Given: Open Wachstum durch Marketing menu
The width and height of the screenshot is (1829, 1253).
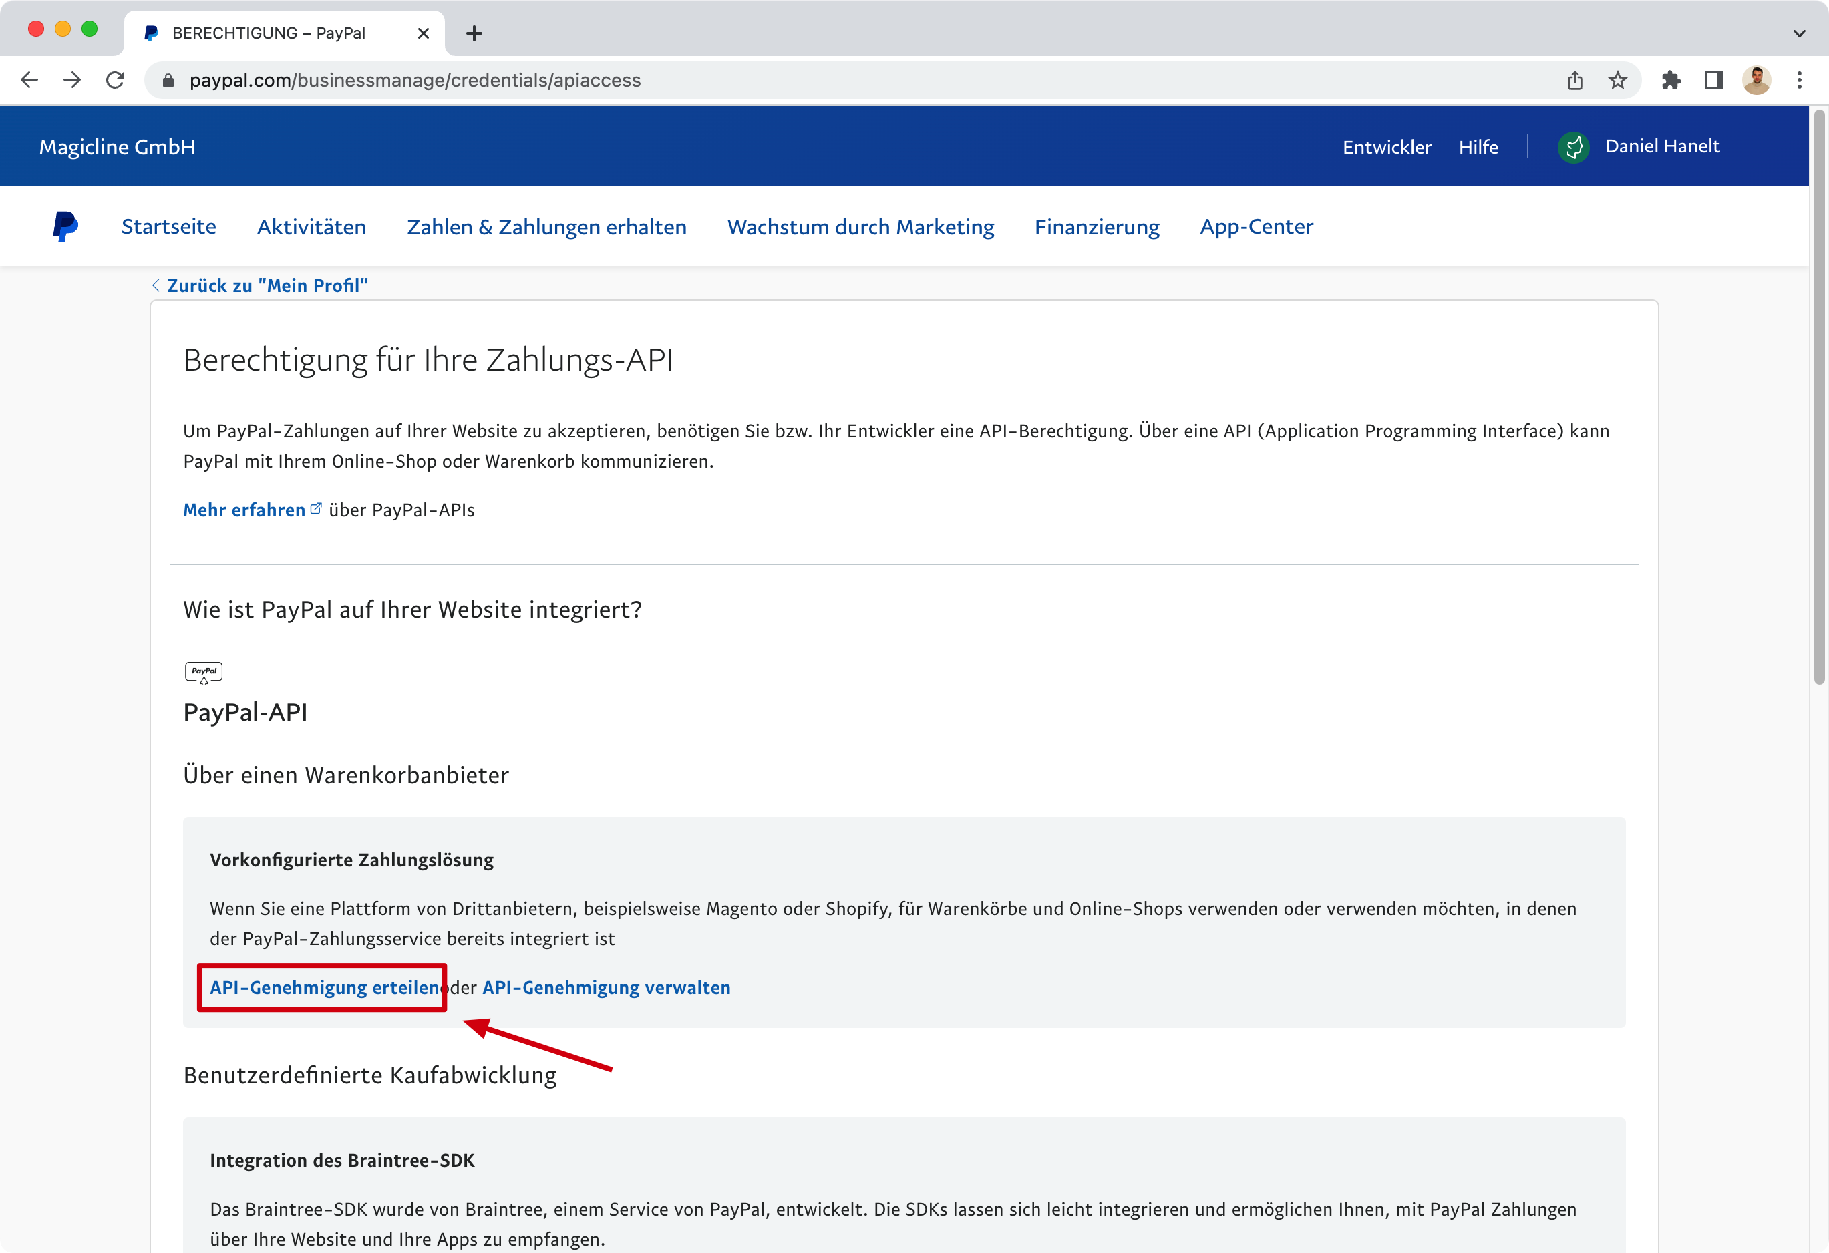Looking at the screenshot, I should pyautogui.click(x=860, y=226).
